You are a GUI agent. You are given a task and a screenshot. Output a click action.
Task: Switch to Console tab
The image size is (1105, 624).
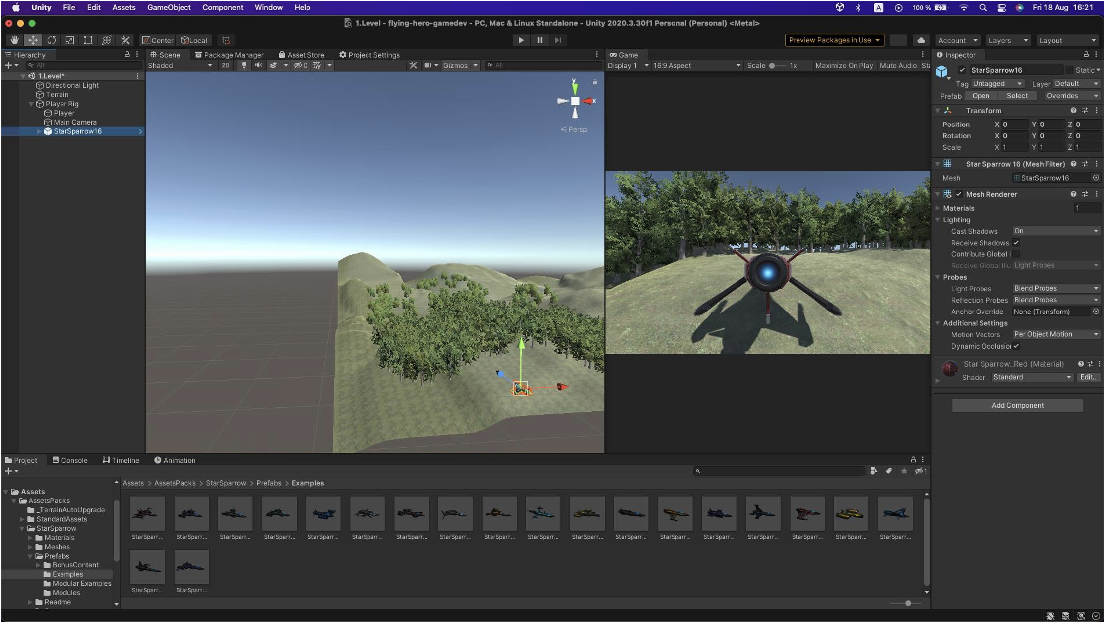70,460
